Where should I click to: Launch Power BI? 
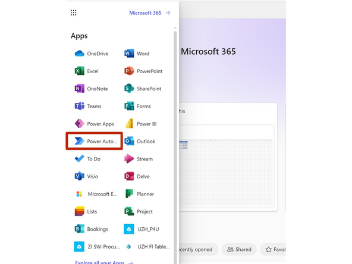140,124
